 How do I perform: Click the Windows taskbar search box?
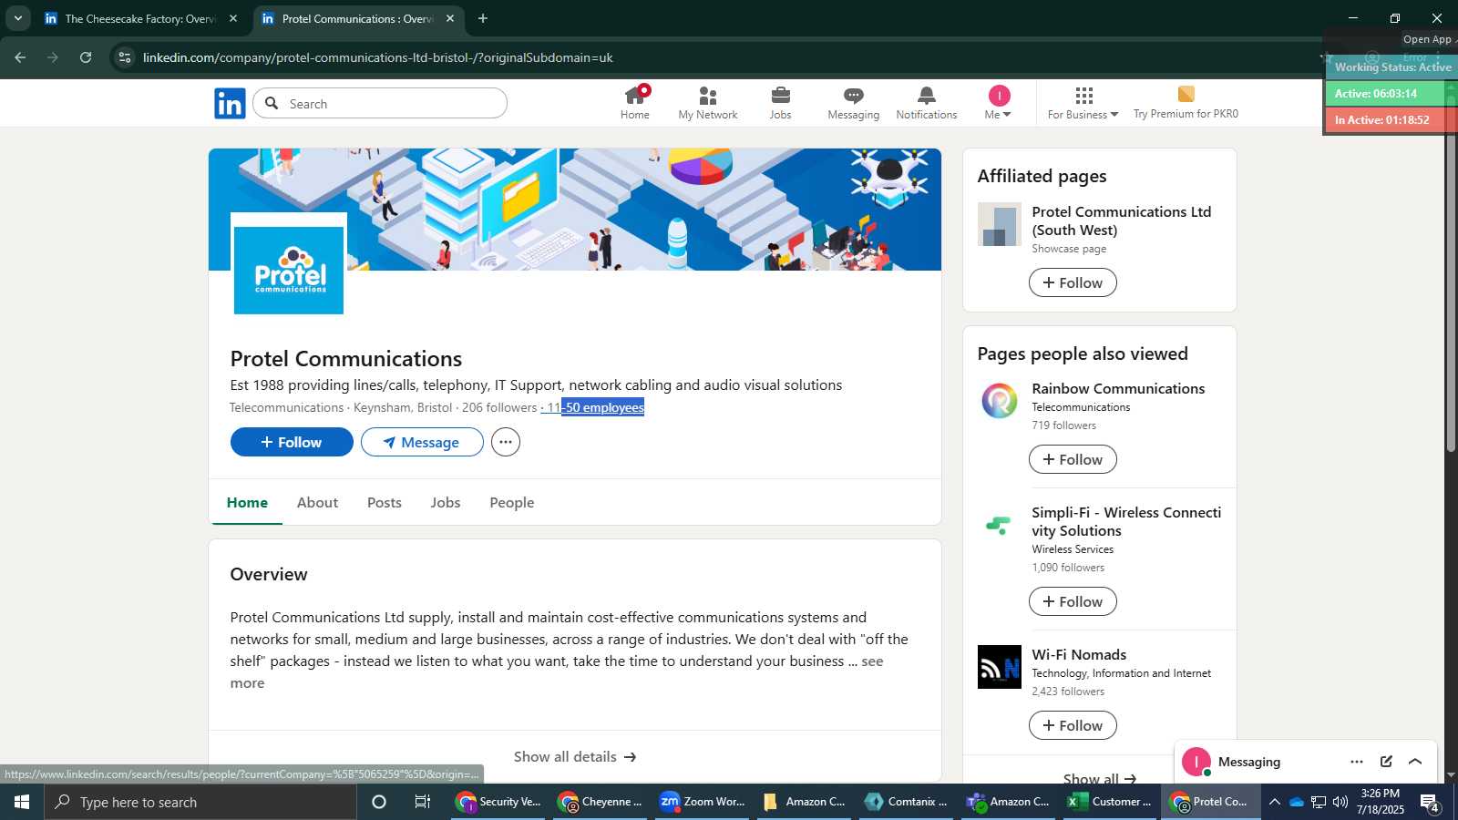[200, 802]
